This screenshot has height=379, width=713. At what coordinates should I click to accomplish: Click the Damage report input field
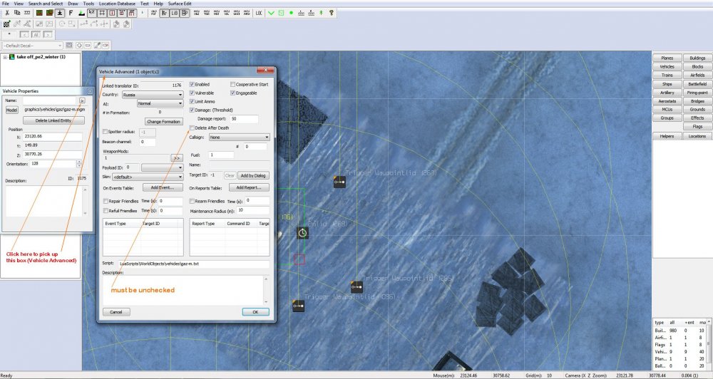point(244,118)
